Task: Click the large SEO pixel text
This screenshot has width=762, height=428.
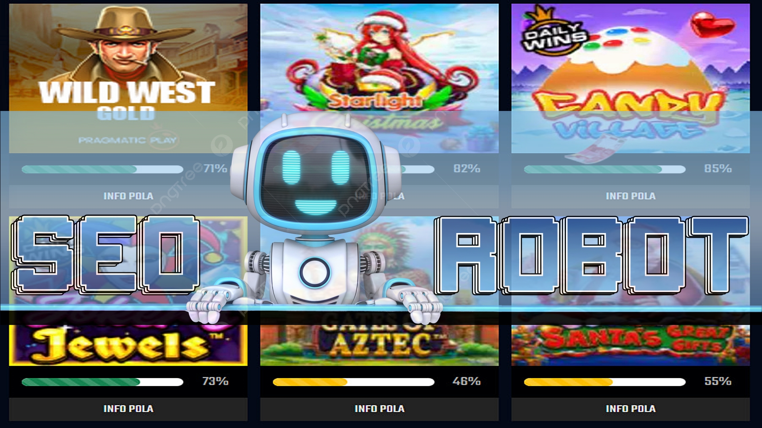Action: [106, 255]
